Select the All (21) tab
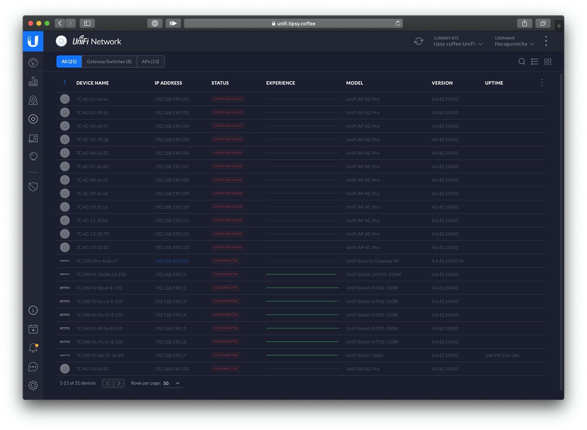The height and width of the screenshot is (430, 587). 69,61
